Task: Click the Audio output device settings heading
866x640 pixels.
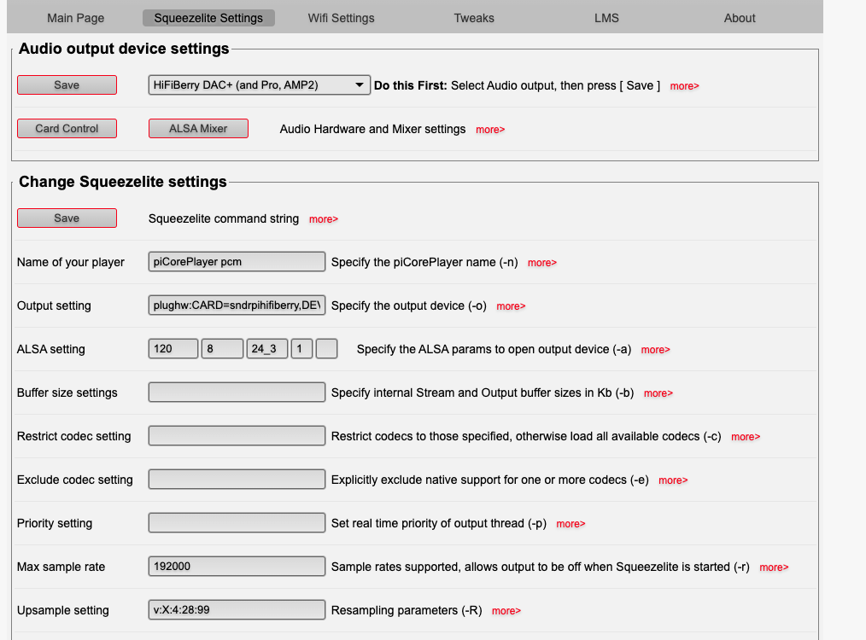Action: pyautogui.click(x=124, y=49)
